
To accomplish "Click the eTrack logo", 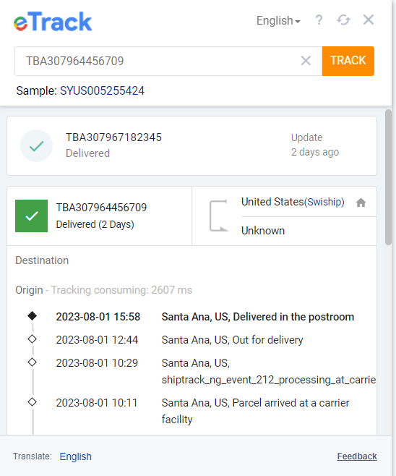I will (x=53, y=22).
